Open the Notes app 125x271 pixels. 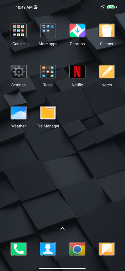click(x=107, y=72)
